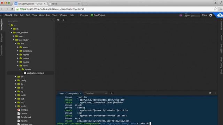Click the memory CPU usage meter

pos(192,15)
